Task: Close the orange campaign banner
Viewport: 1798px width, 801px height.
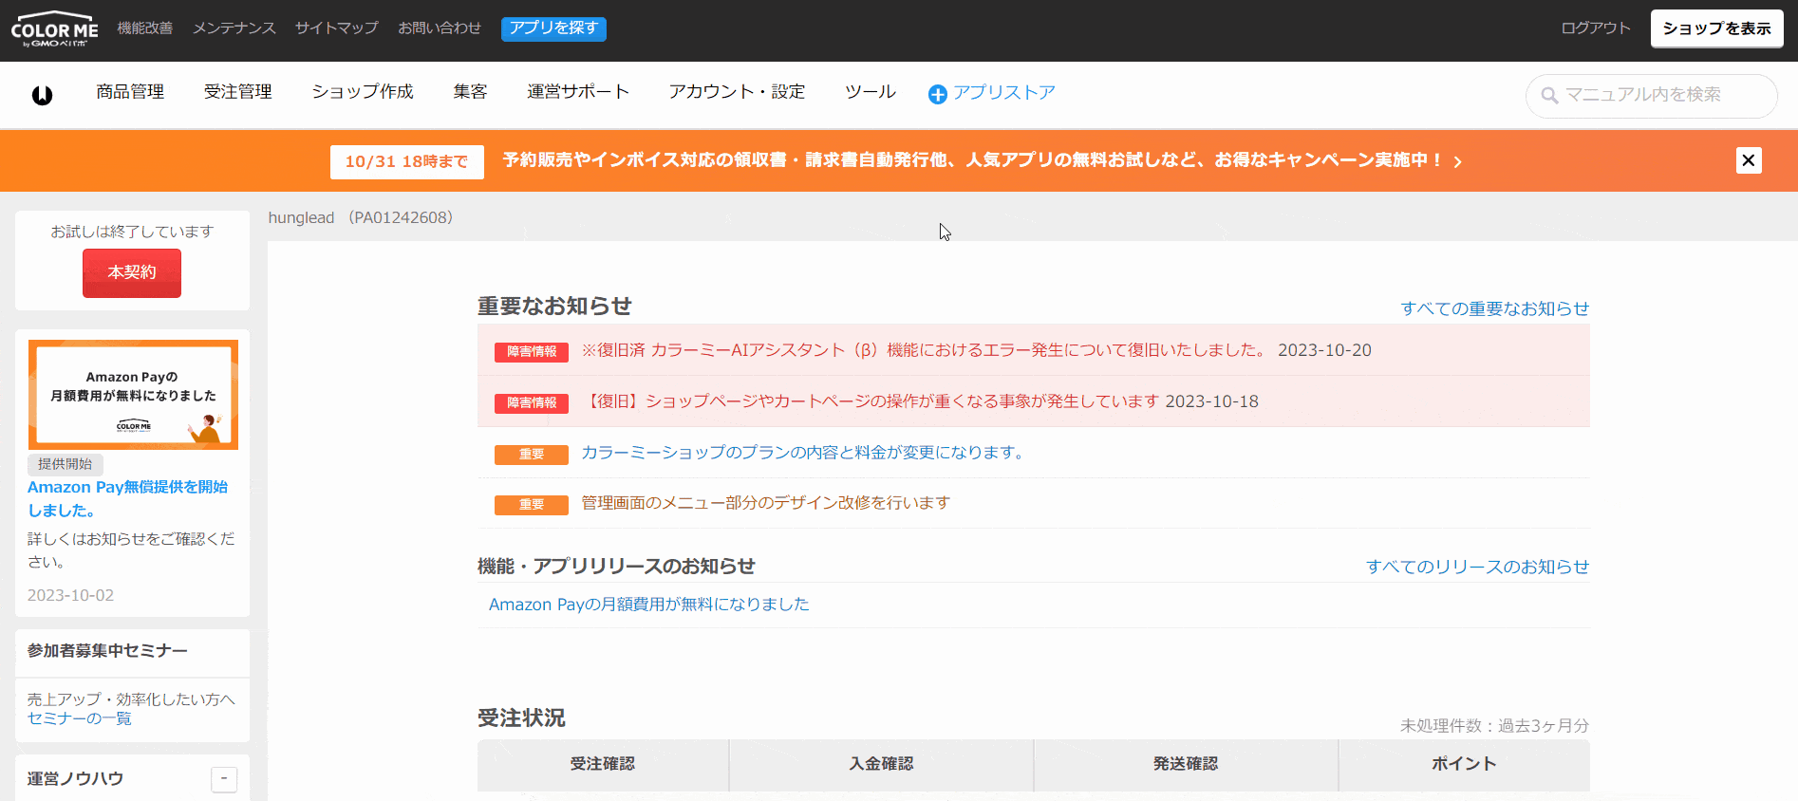Action: click(x=1748, y=160)
